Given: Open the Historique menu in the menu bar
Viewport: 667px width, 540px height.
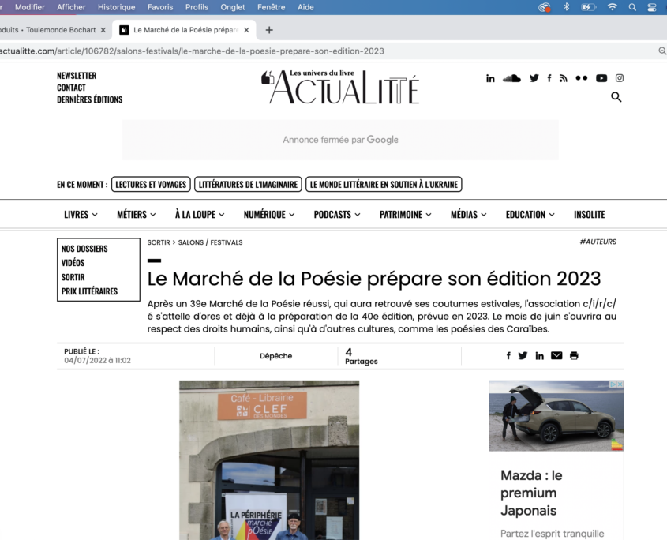Looking at the screenshot, I should coord(116,7).
